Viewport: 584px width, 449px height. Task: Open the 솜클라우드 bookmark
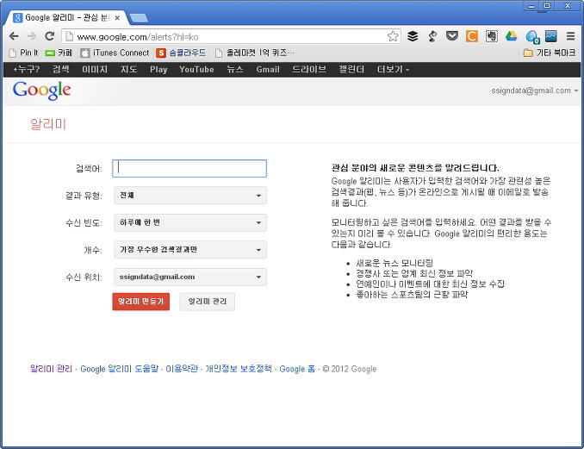[181, 53]
